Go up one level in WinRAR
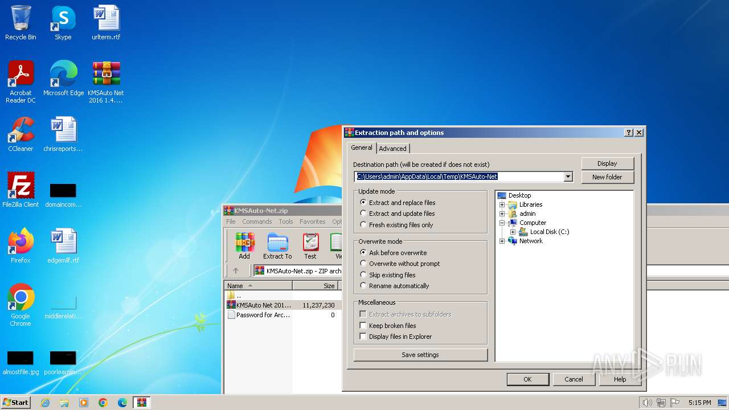Image resolution: width=729 pixels, height=410 pixels. click(236, 270)
